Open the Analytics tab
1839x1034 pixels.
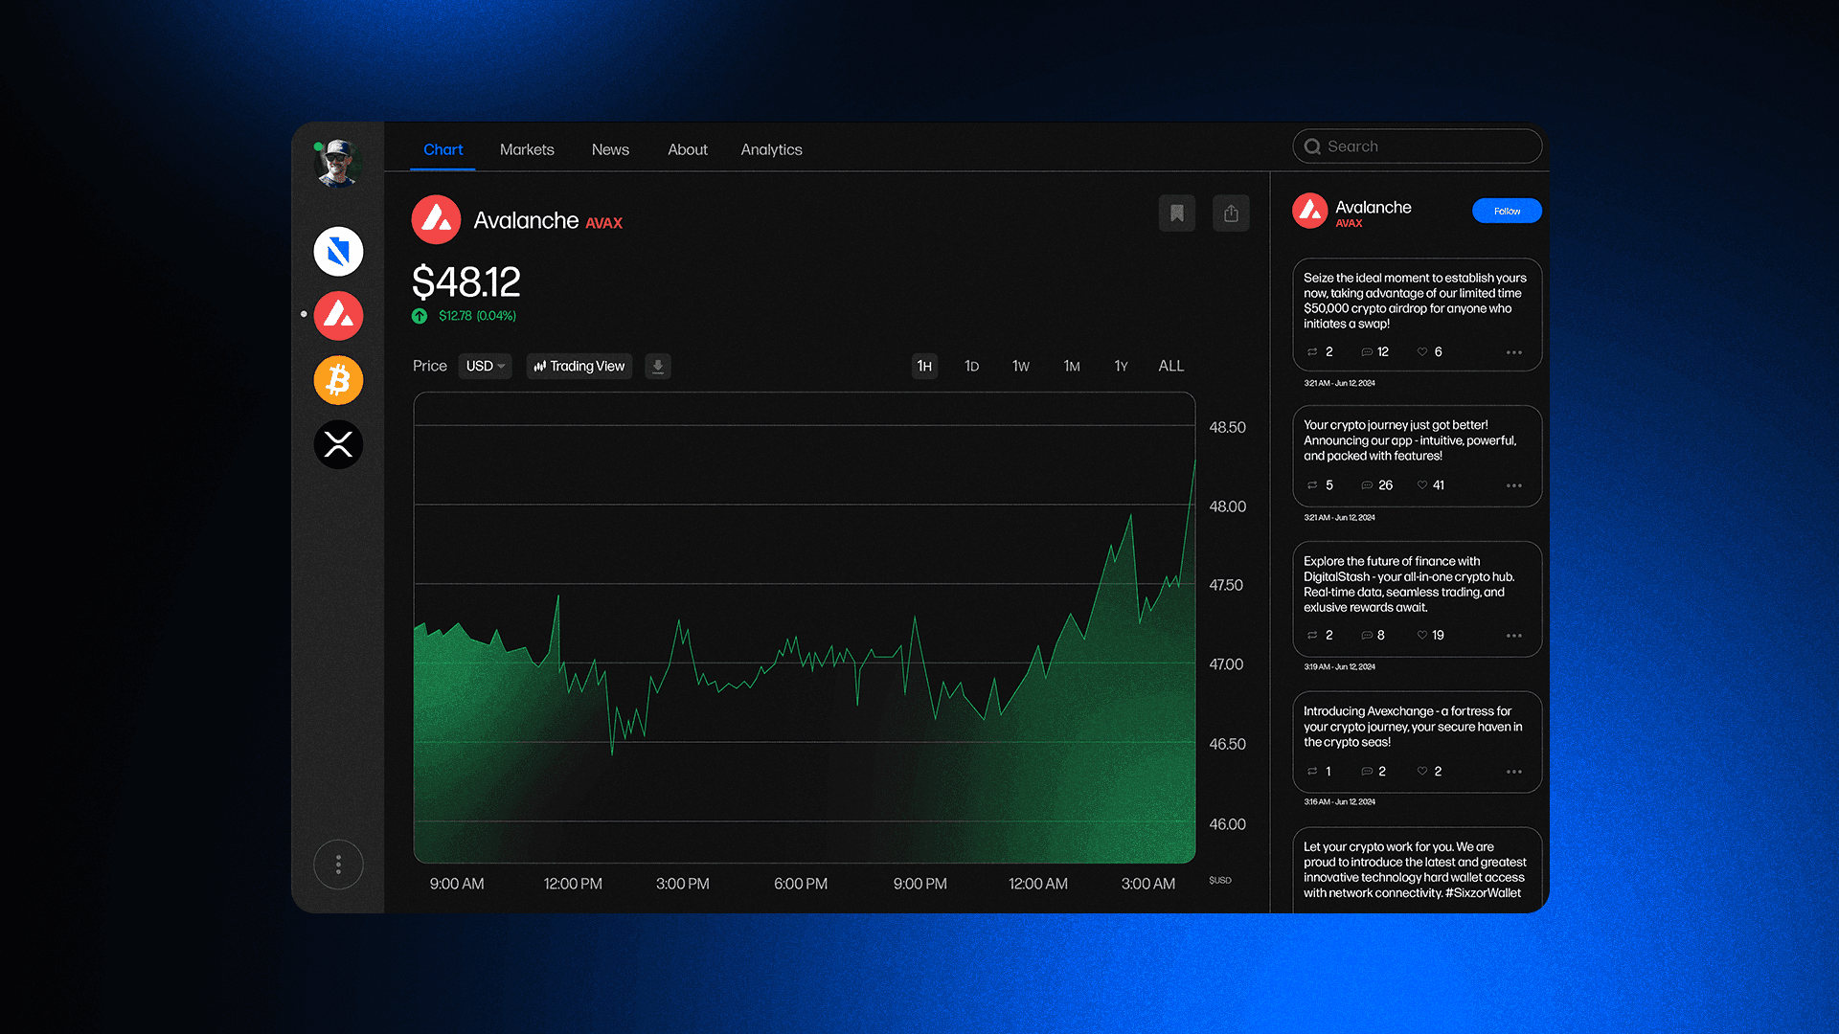point(771,149)
